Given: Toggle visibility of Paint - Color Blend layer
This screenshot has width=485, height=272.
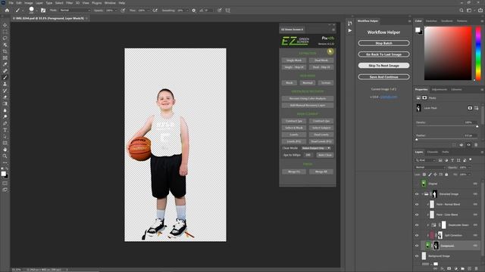Looking at the screenshot, I should (417, 215).
